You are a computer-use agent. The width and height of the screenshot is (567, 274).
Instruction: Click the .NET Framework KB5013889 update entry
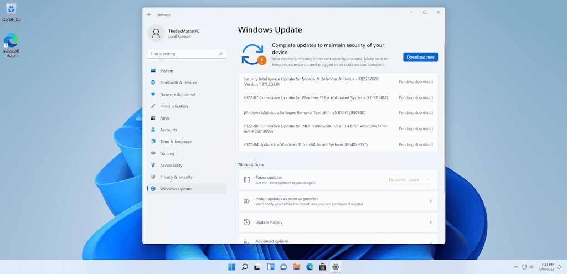pos(338,128)
